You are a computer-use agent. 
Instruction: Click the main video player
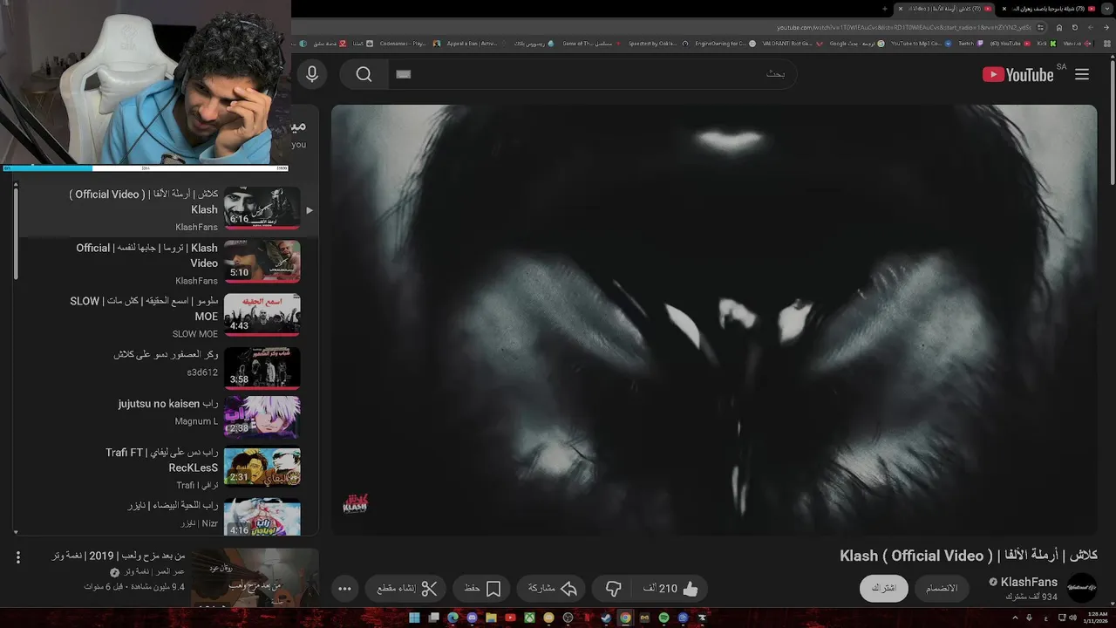[x=714, y=319]
